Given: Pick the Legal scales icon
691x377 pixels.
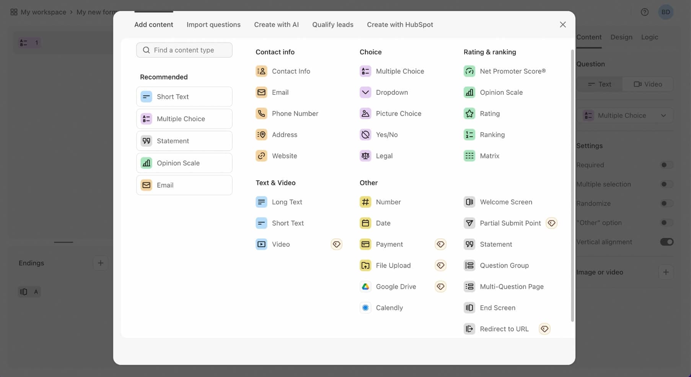Looking at the screenshot, I should (x=365, y=156).
